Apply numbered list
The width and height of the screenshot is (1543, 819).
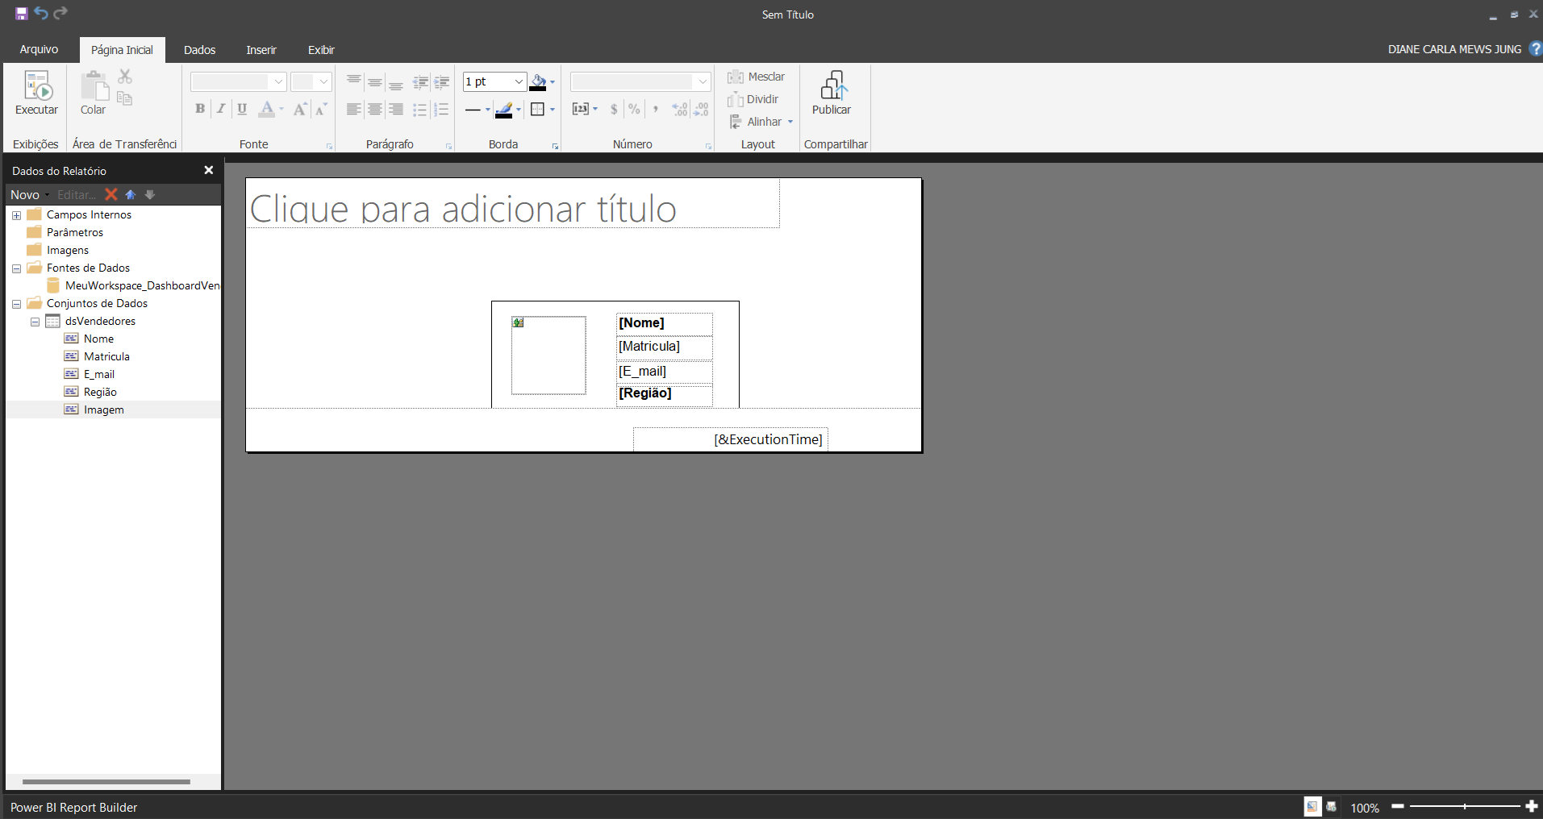[x=440, y=109]
